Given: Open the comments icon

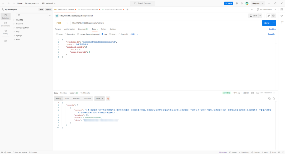Looking at the screenshot, I should coord(273,16).
